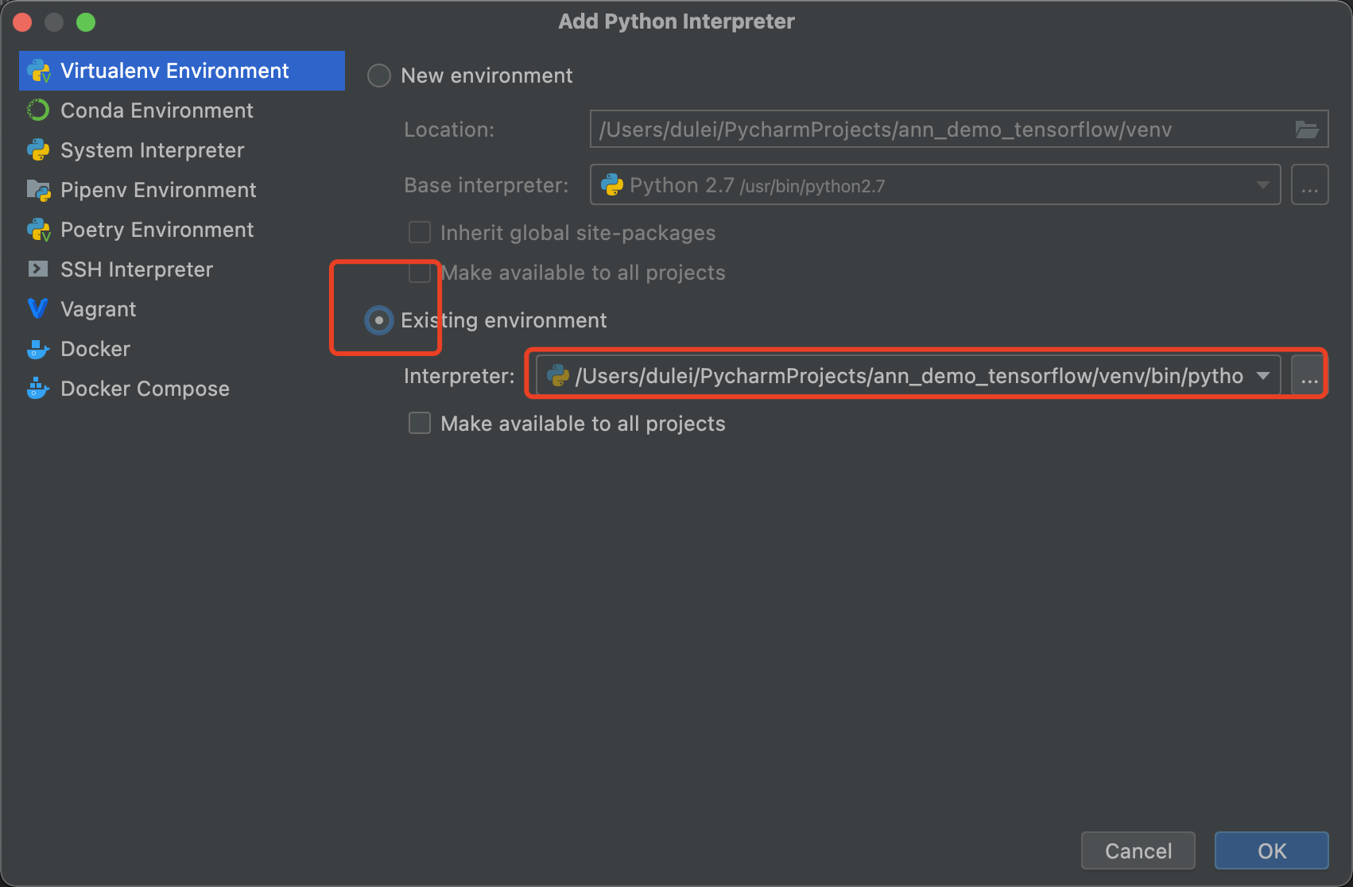Select the Existing environment radio button
The width and height of the screenshot is (1353, 887).
379,320
